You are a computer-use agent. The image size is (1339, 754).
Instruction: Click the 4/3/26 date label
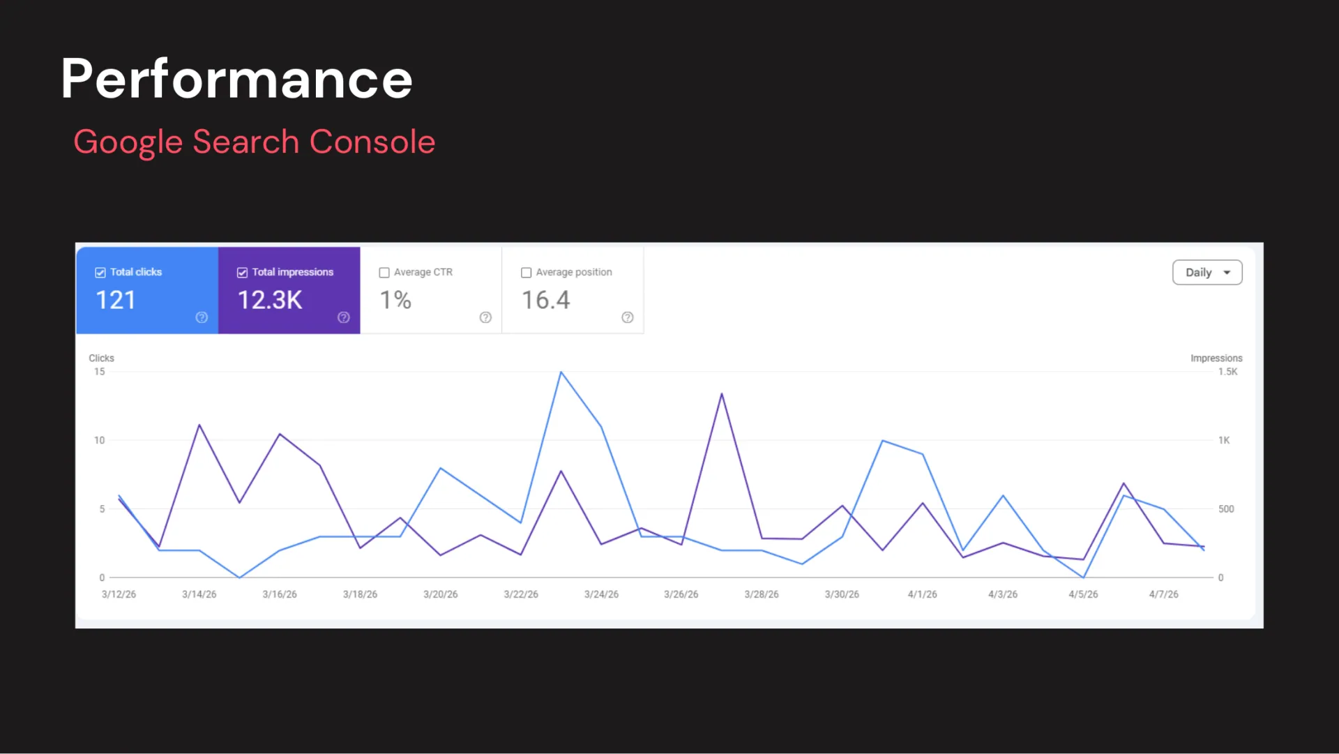click(x=1003, y=594)
